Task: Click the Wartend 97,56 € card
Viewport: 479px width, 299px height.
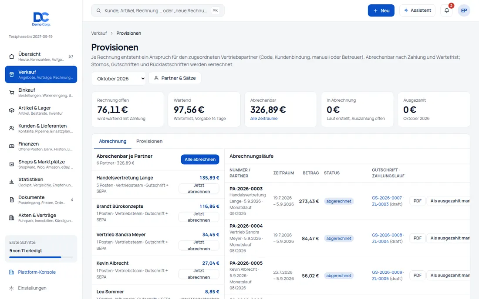Action: [x=204, y=110]
